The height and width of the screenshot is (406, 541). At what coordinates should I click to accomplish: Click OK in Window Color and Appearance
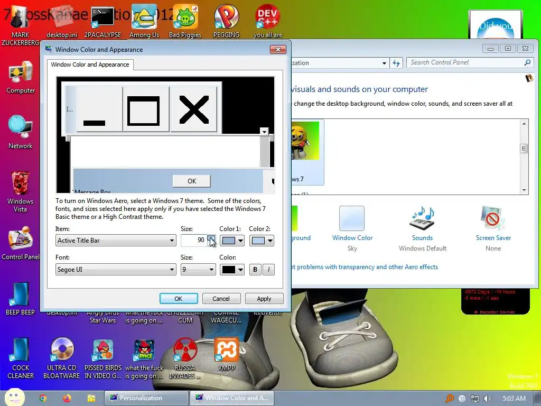[179, 299]
